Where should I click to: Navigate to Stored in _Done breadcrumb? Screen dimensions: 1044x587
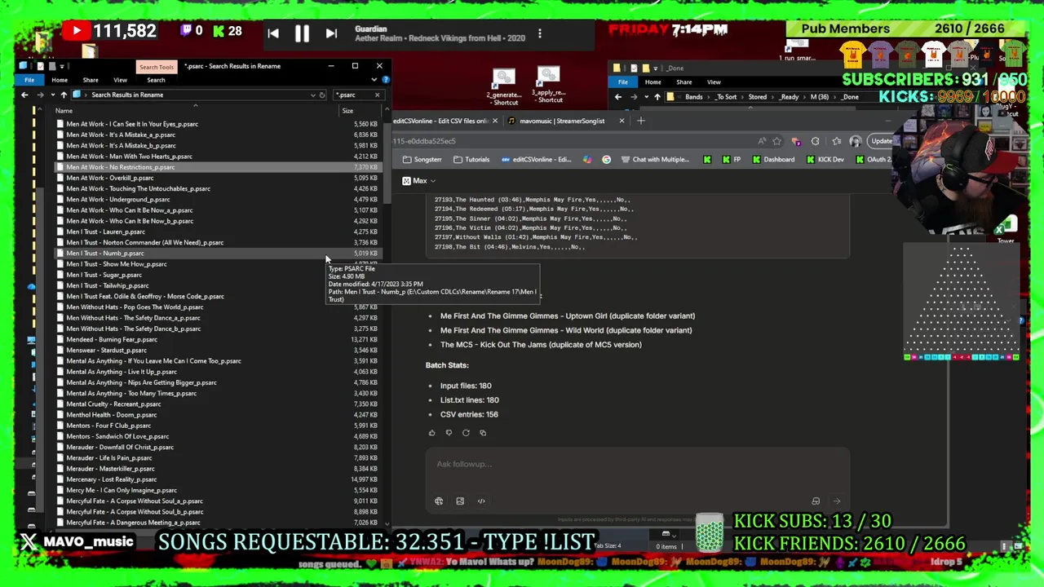pos(758,97)
